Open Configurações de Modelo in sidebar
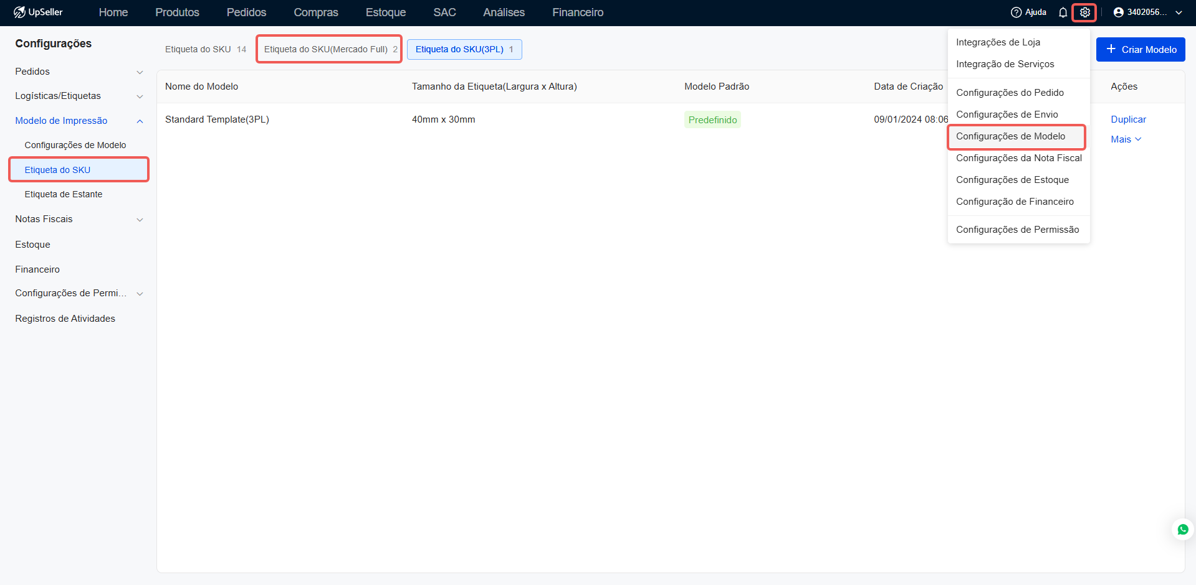This screenshot has height=585, width=1196. coord(75,145)
